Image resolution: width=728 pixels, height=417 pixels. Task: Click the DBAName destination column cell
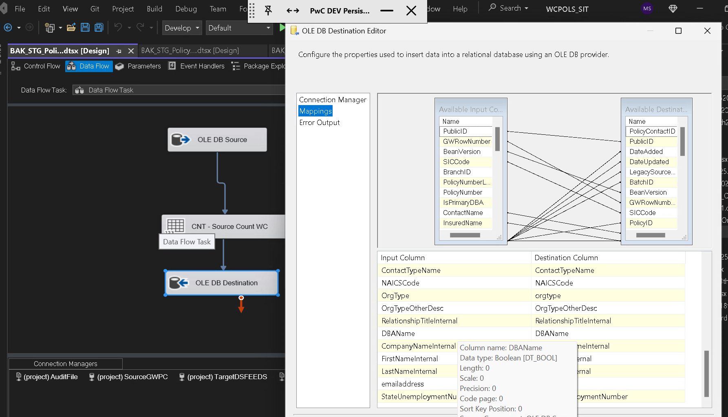pyautogui.click(x=609, y=334)
